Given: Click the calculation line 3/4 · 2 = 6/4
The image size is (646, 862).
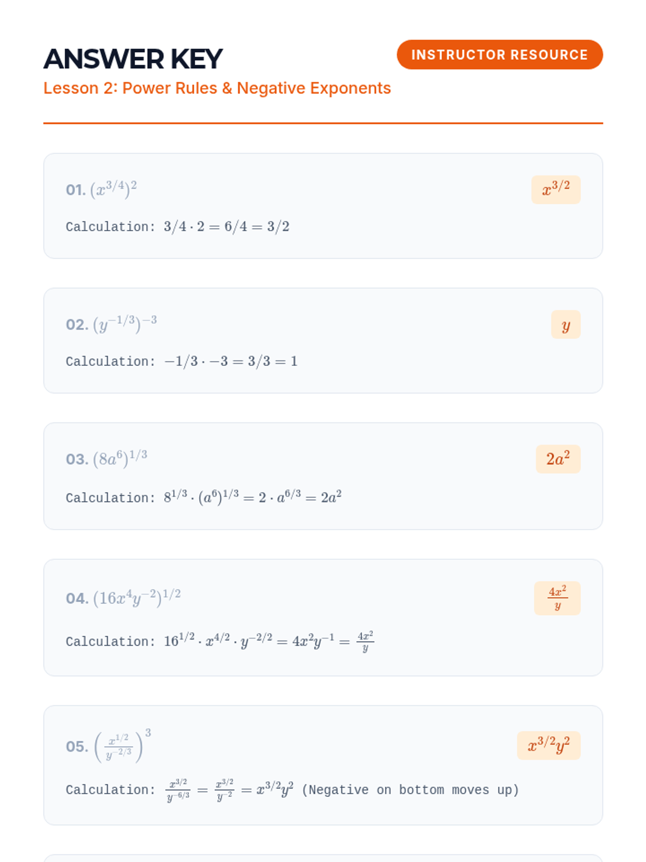Looking at the screenshot, I should pyautogui.click(x=226, y=227).
